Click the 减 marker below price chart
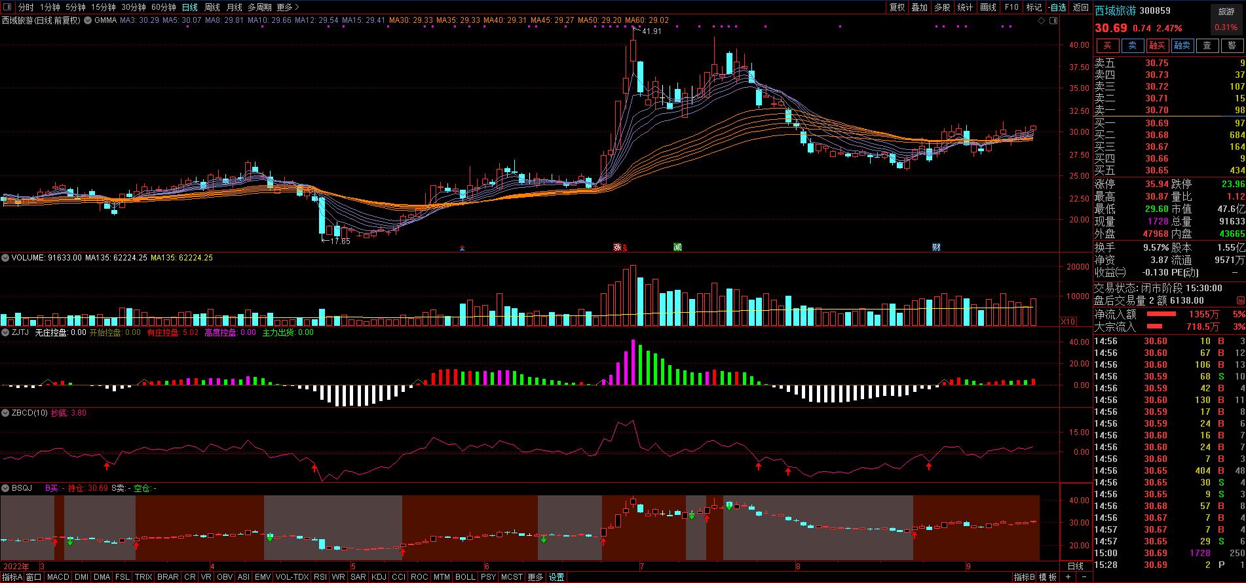The height and width of the screenshot is (583, 1246). click(677, 247)
